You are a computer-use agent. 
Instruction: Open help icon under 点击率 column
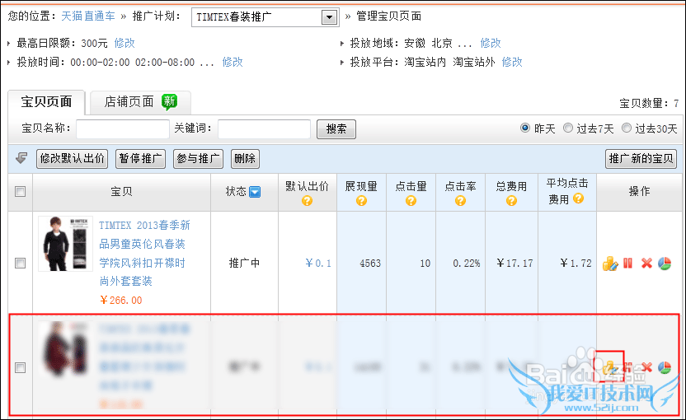[x=460, y=201]
